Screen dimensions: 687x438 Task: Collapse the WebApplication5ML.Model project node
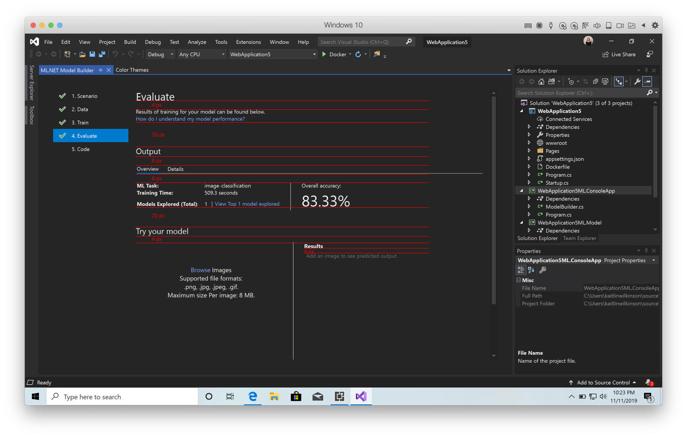click(x=521, y=223)
